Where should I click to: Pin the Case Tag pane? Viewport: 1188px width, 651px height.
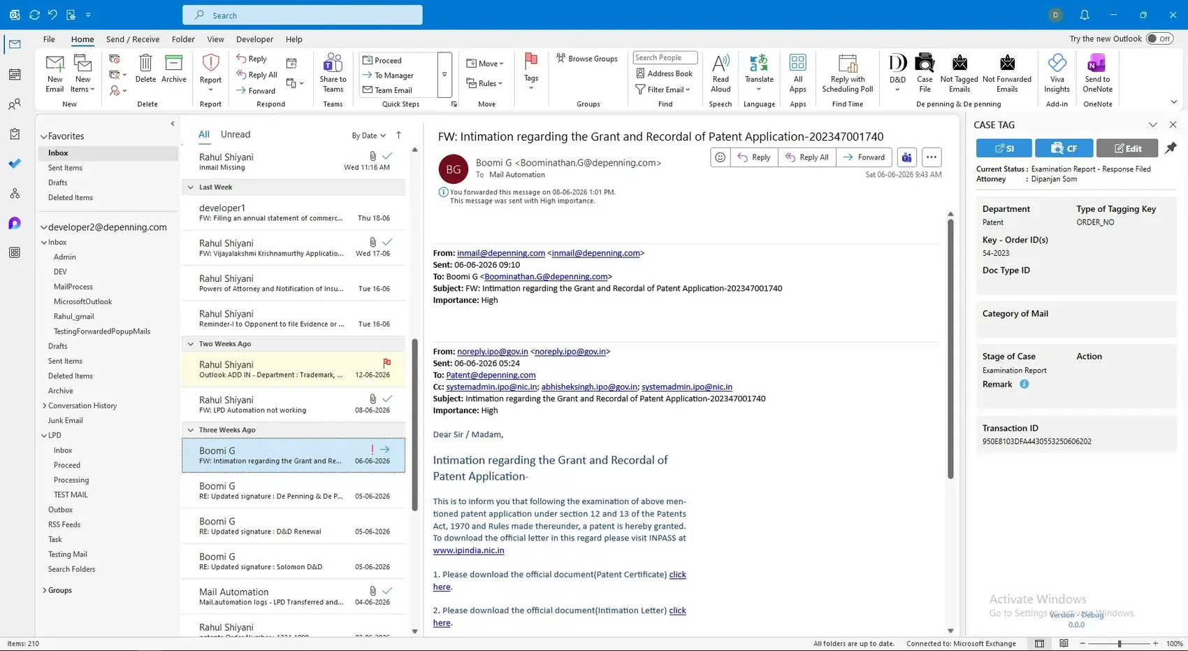tap(1171, 148)
